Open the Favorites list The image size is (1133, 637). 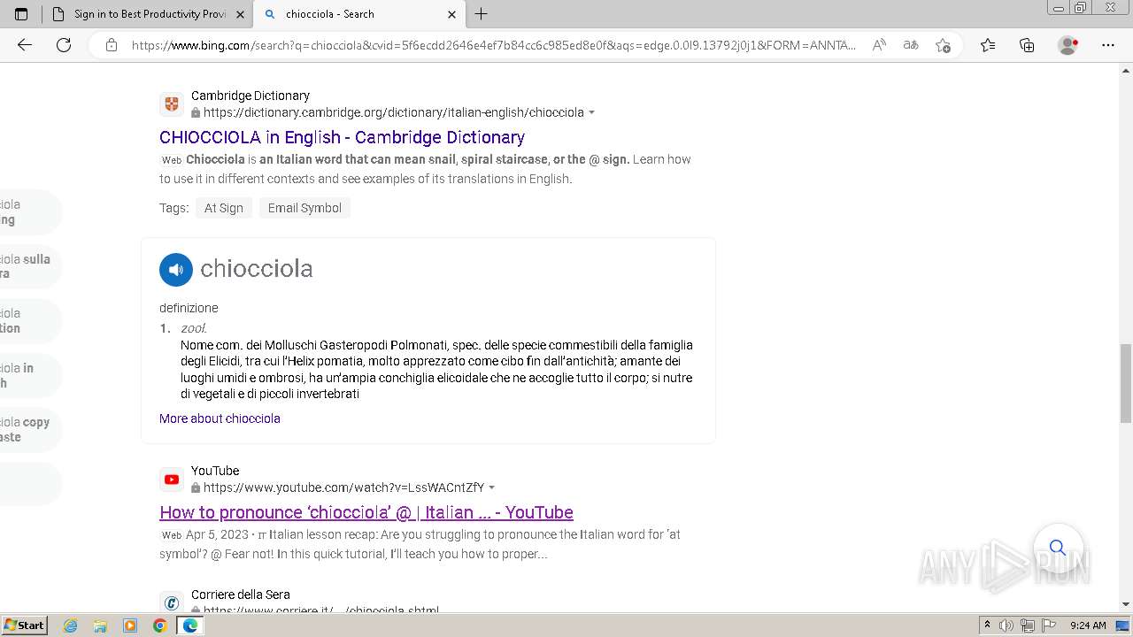988,45
